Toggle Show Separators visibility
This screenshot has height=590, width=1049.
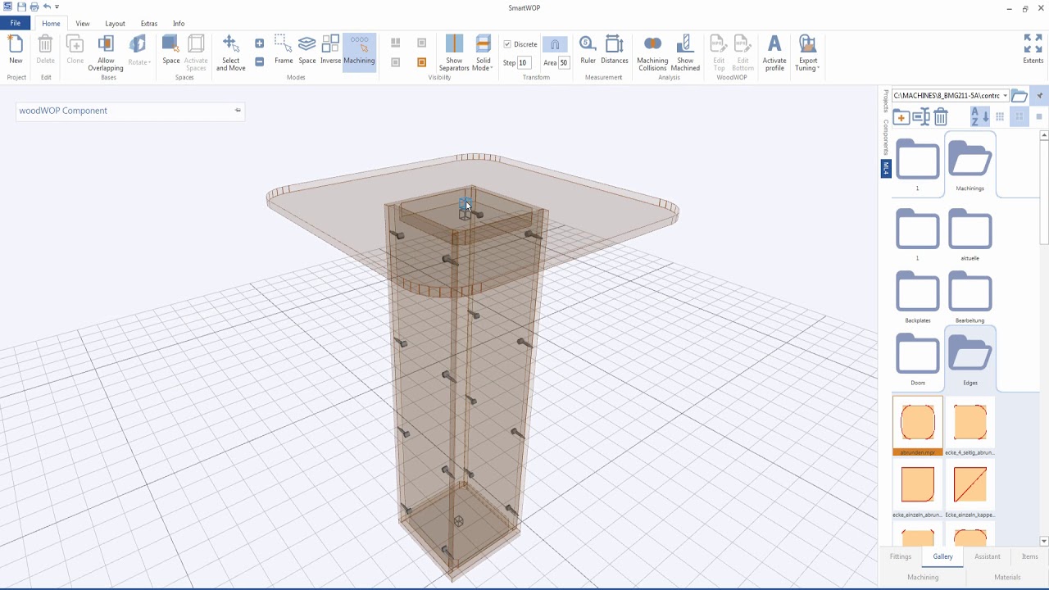pos(454,53)
